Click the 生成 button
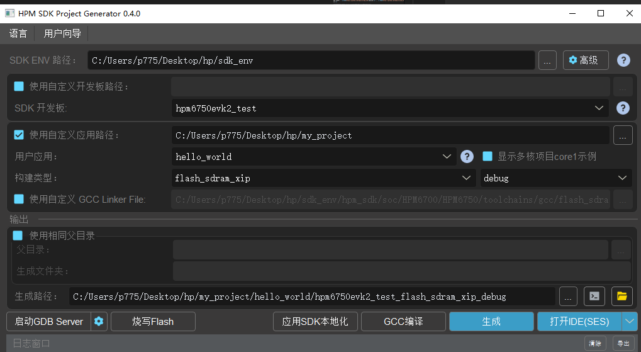 point(491,322)
